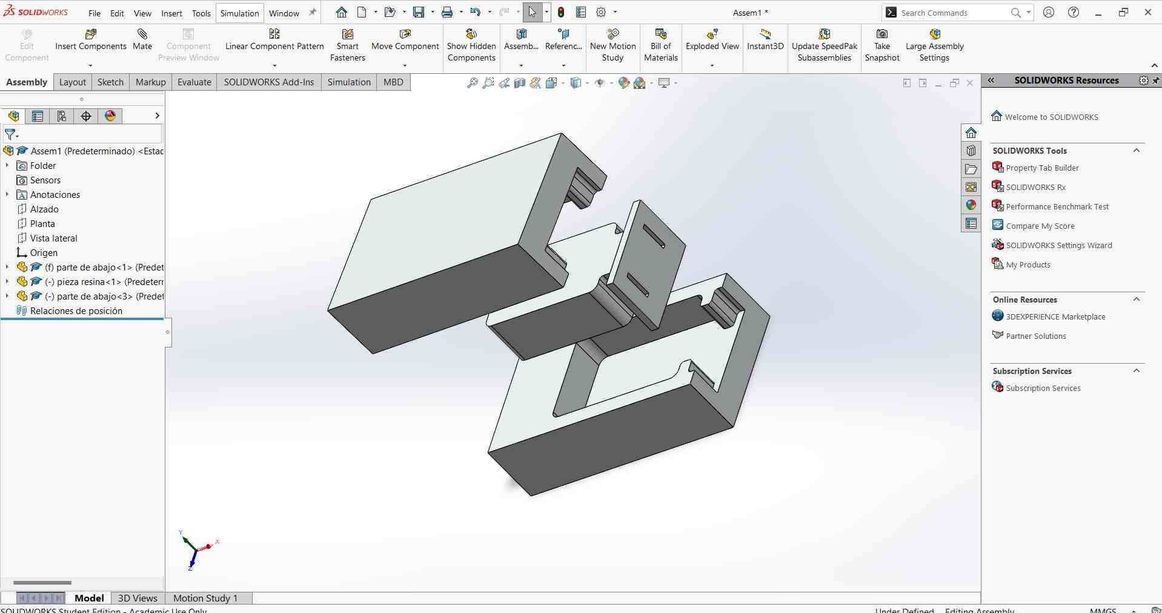Expand parte de abajo<3> component
The width and height of the screenshot is (1162, 613).
click(x=7, y=296)
